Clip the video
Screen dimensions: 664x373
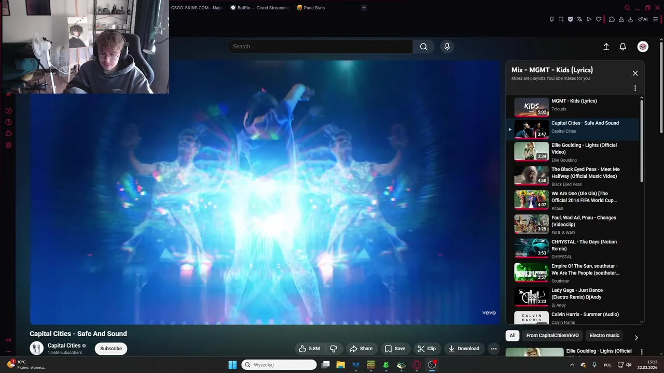click(x=426, y=349)
